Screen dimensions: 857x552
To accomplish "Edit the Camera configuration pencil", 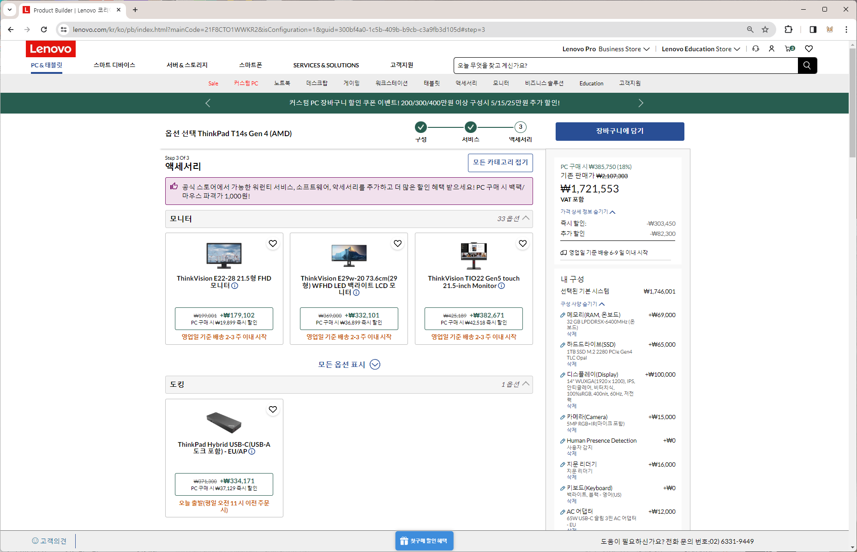I will point(563,417).
